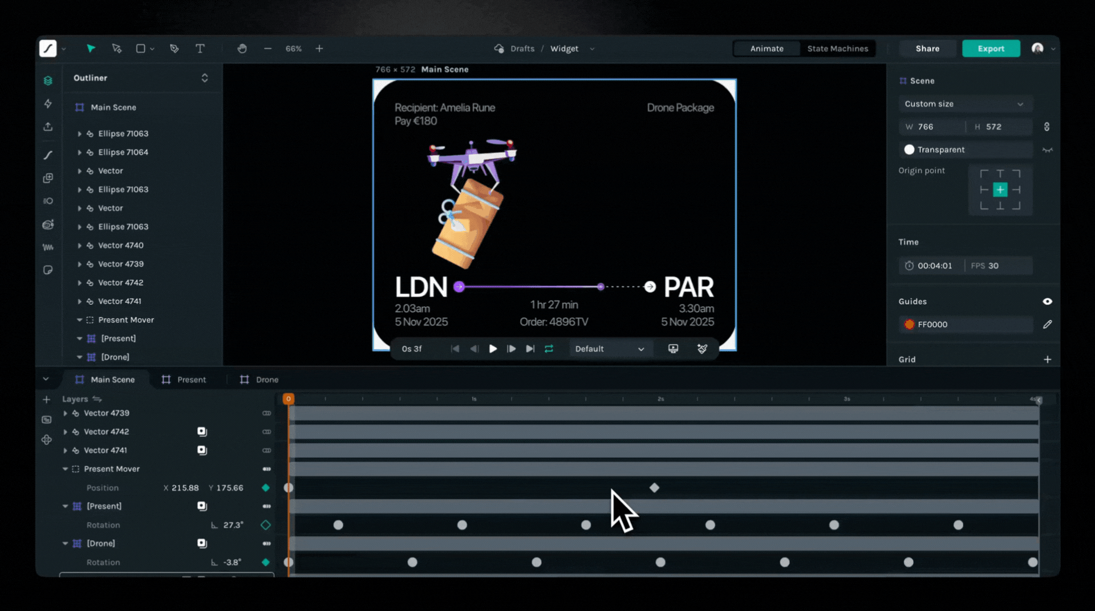Click the Export button

pyautogui.click(x=991, y=49)
